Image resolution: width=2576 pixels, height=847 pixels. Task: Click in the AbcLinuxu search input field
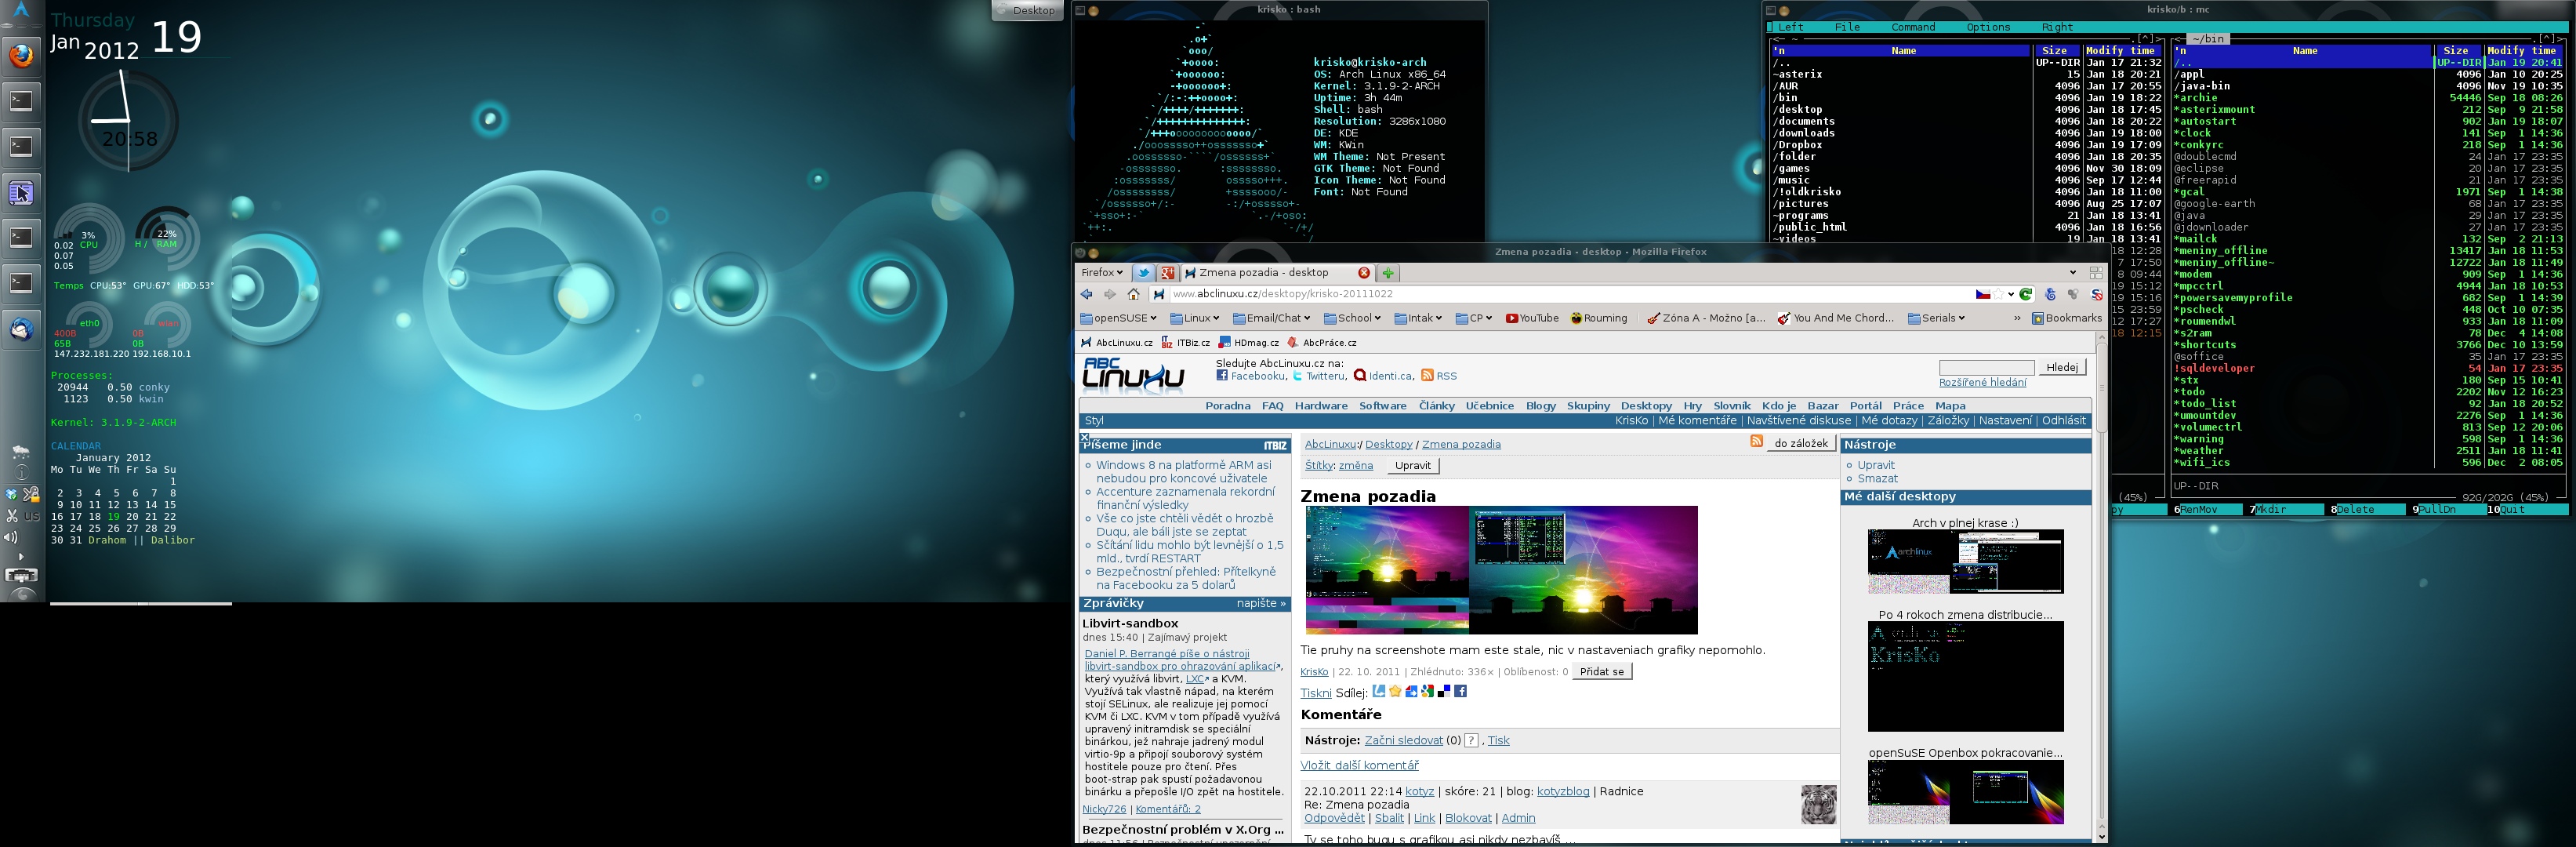(1986, 367)
